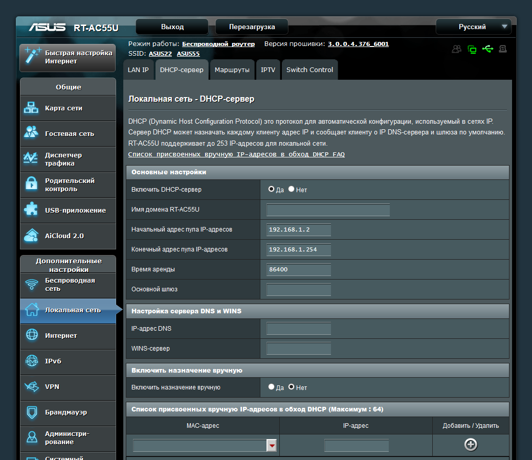Select 'Да' to enable manual assignment
The height and width of the screenshot is (460, 532).
(x=272, y=387)
